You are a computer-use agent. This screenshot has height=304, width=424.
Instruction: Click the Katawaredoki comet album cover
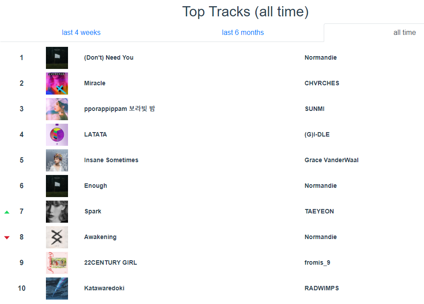(x=57, y=289)
